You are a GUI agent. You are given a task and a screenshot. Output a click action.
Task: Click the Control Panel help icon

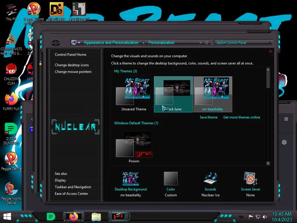[271, 51]
